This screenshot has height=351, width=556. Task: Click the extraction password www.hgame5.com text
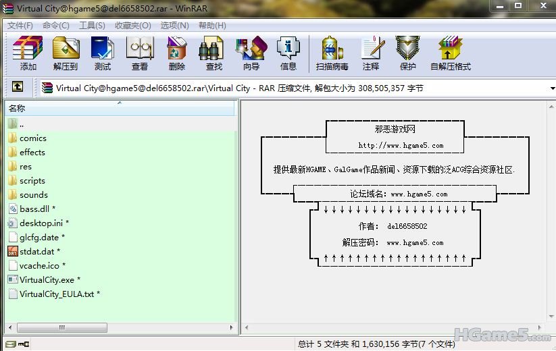pyautogui.click(x=415, y=242)
